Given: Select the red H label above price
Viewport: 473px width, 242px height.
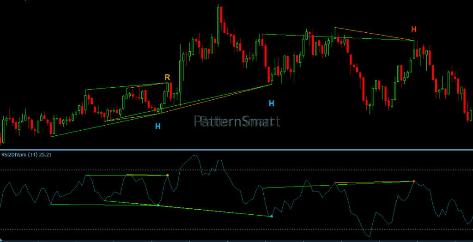Looking at the screenshot, I should (414, 29).
